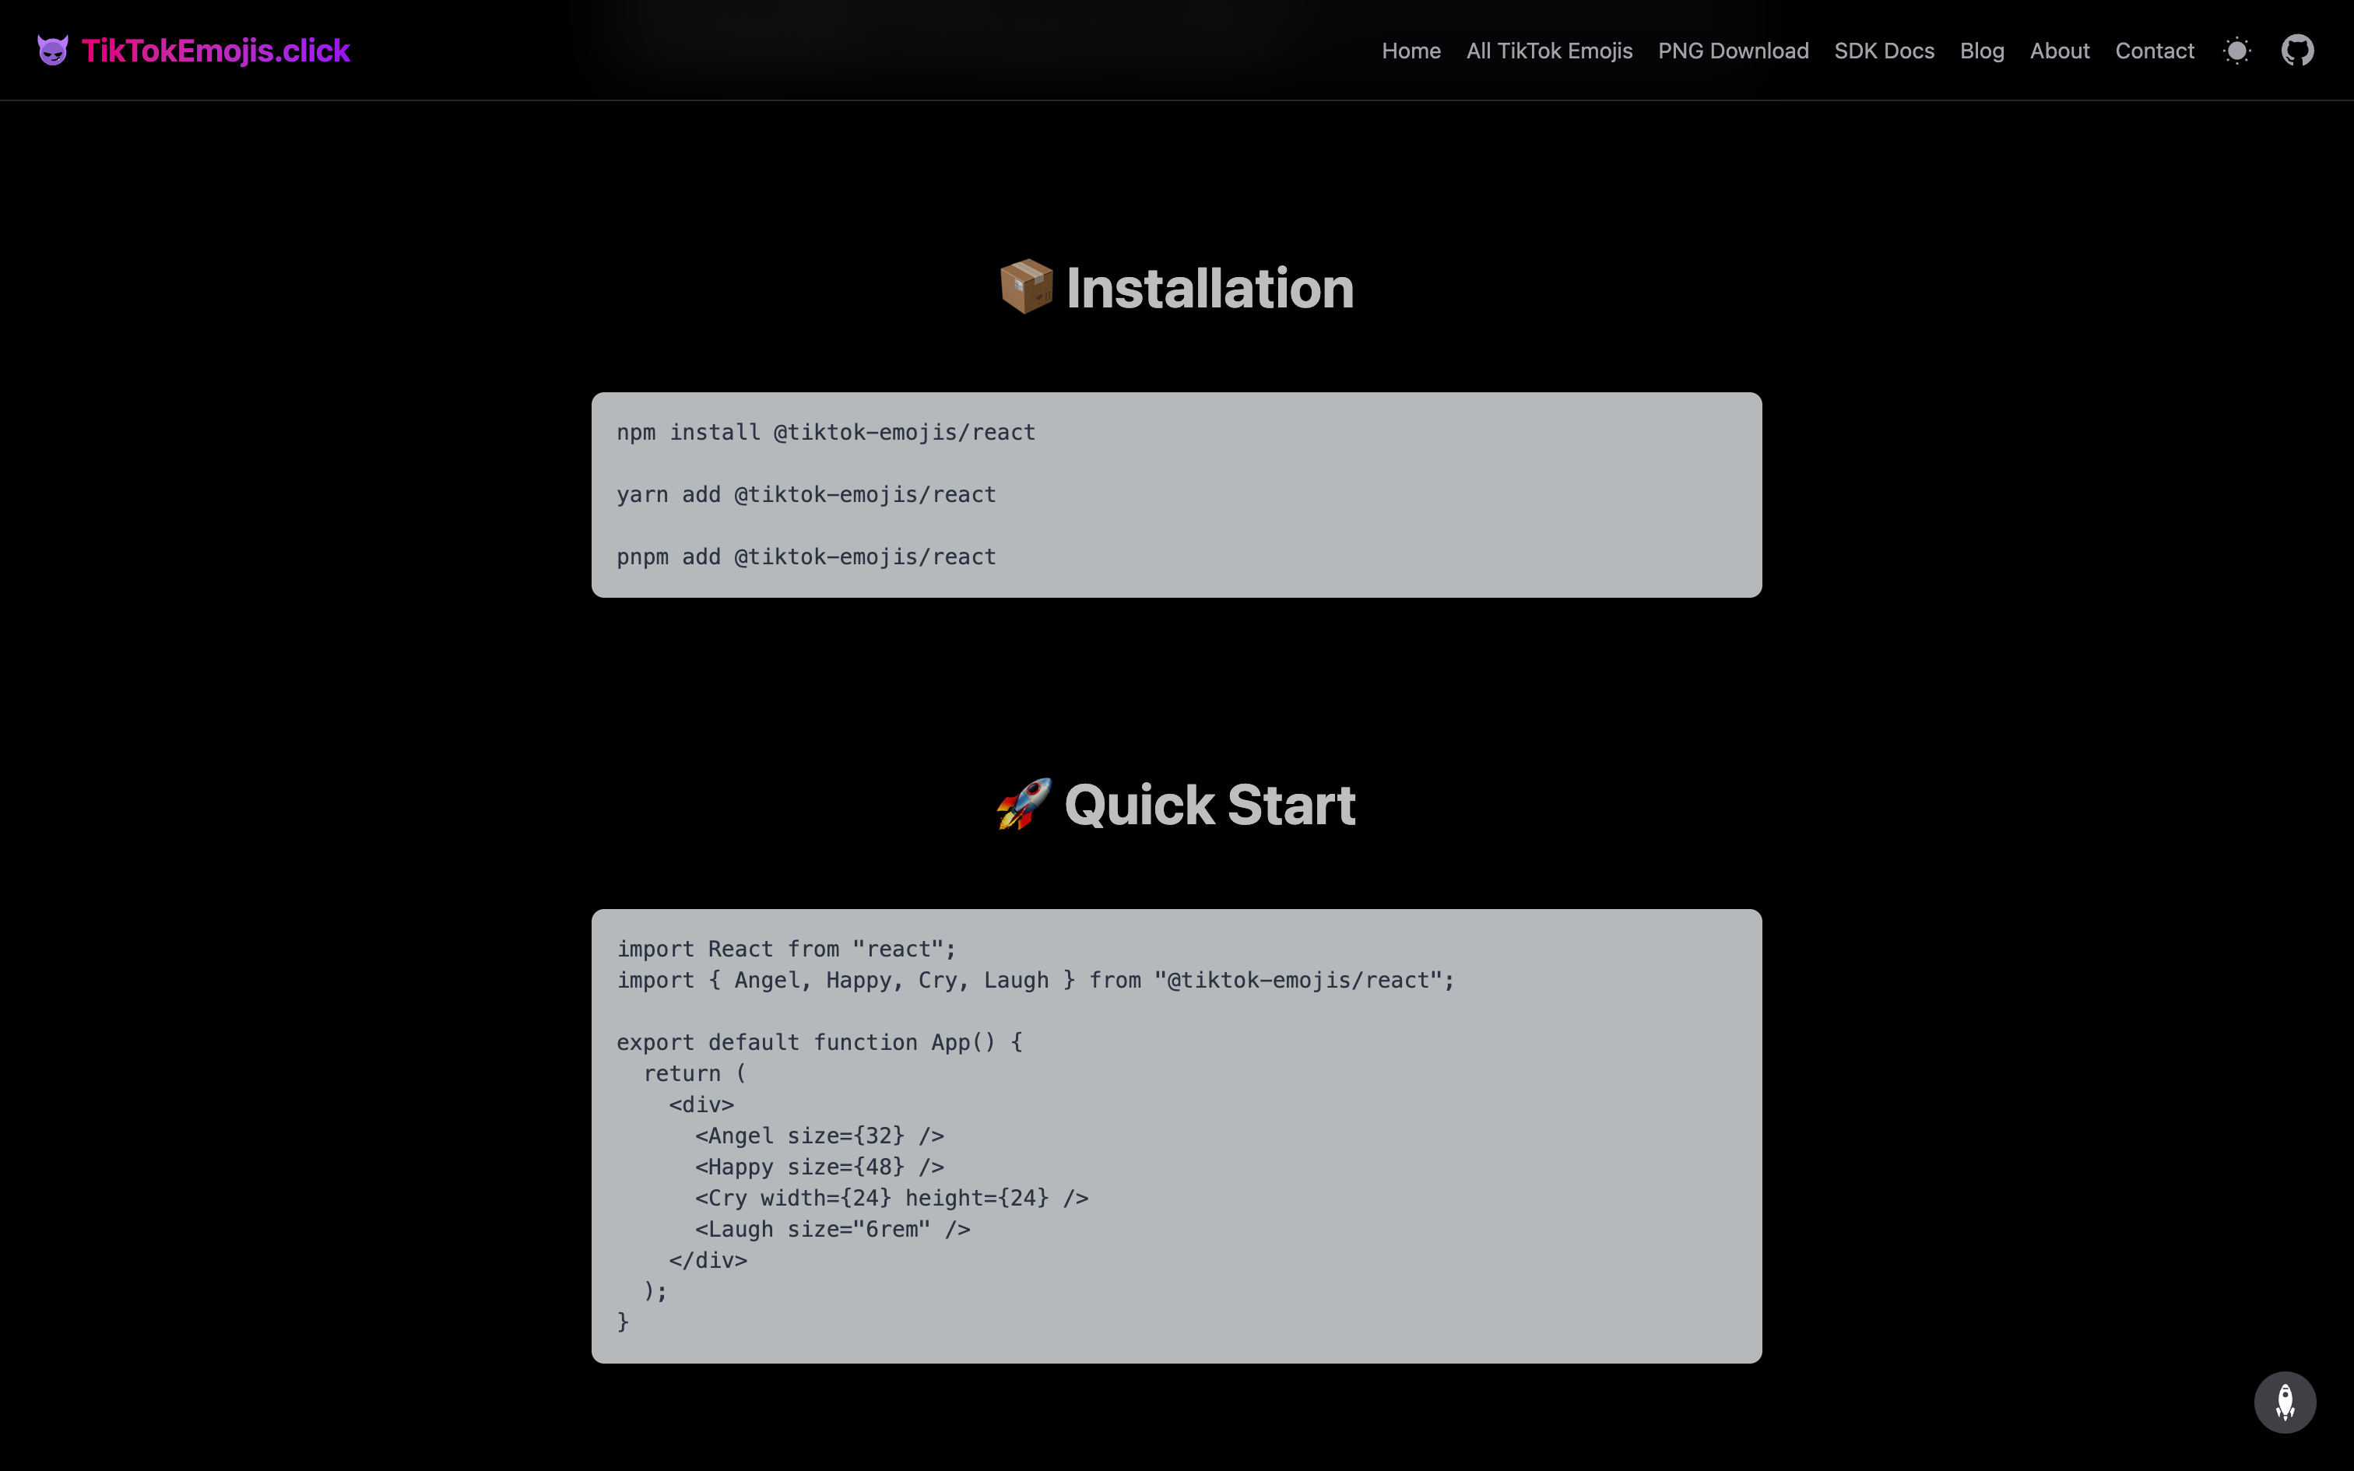
Task: Click the rocket scroll-to-top button
Action: (2285, 1402)
